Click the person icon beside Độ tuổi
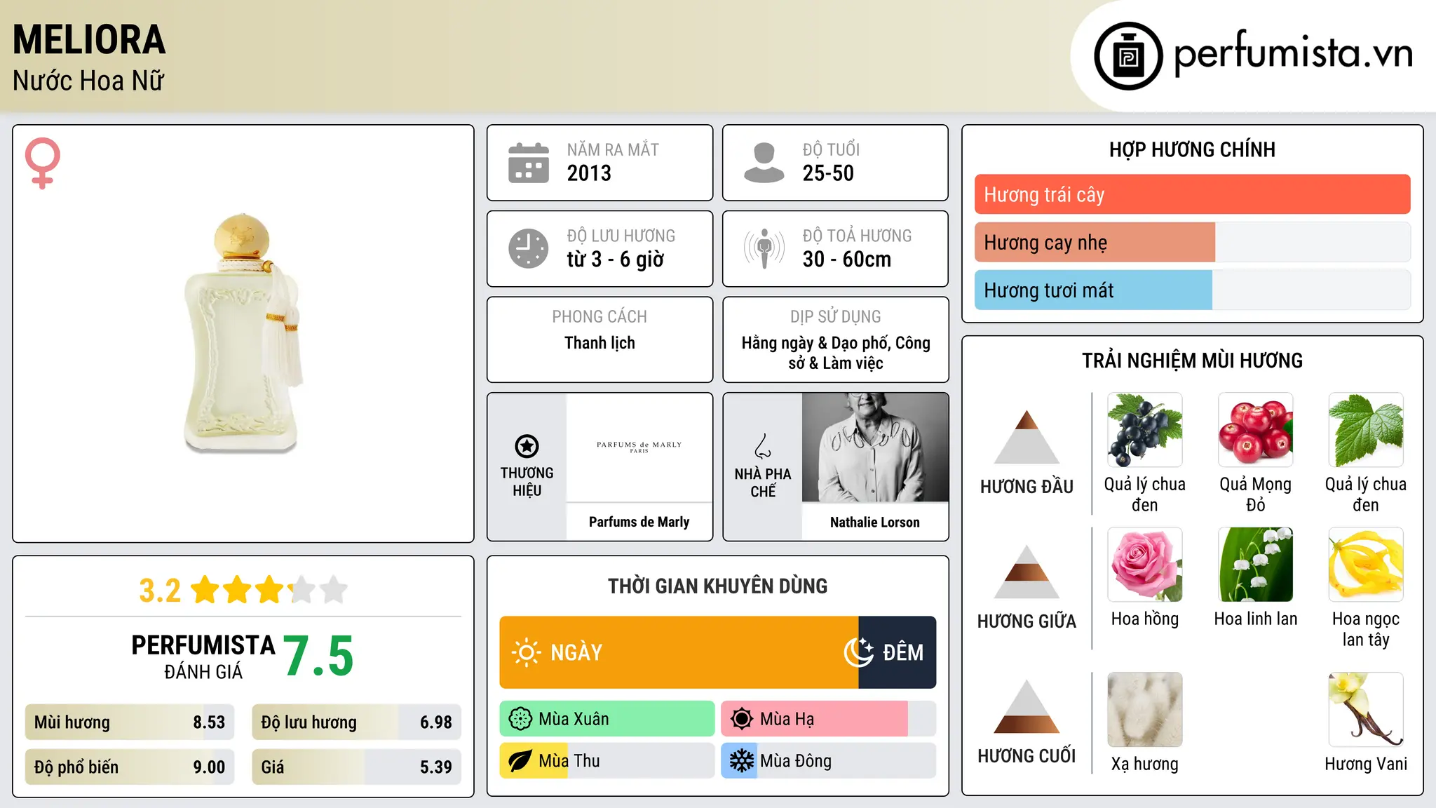The image size is (1436, 808). tap(764, 163)
